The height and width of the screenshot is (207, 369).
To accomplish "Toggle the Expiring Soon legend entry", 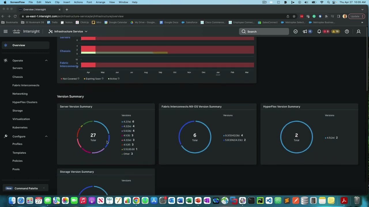I will click(x=93, y=79).
